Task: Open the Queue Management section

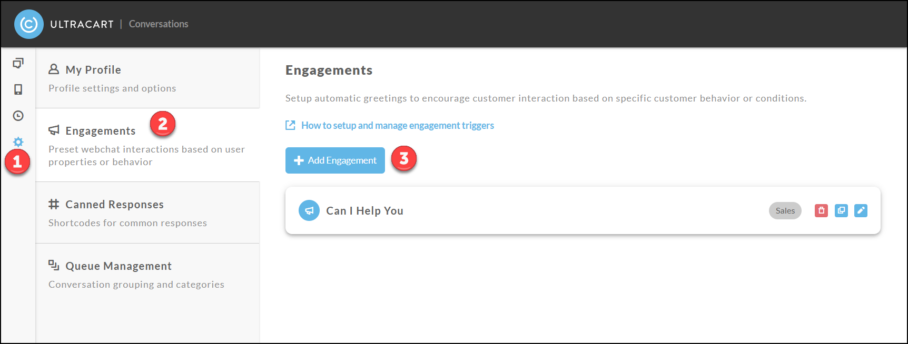Action: click(x=147, y=274)
